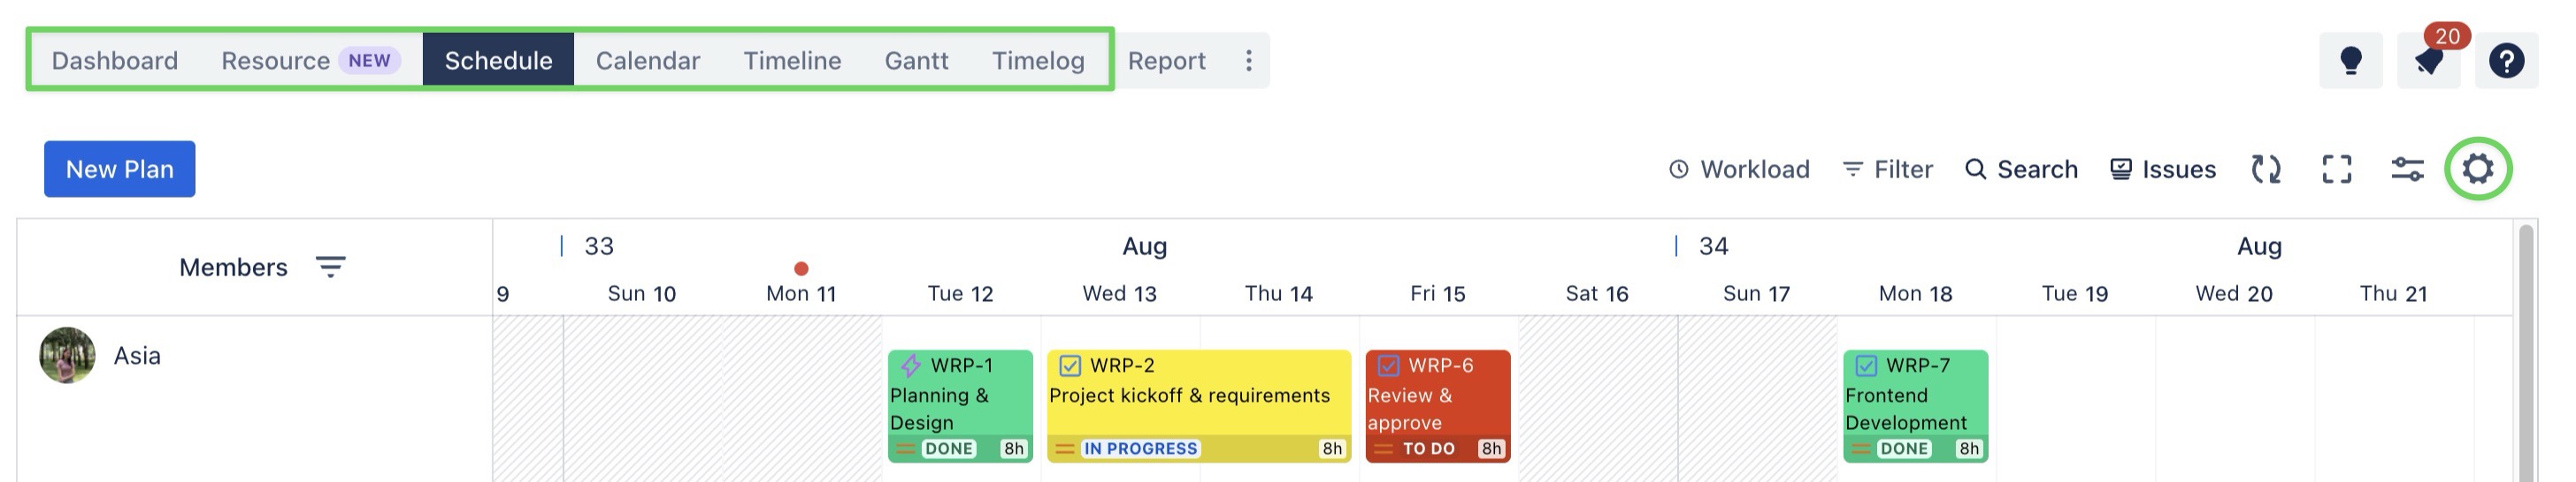Click the sync refresh icon
Screen dimensions: 2576x482
coord(2266,169)
